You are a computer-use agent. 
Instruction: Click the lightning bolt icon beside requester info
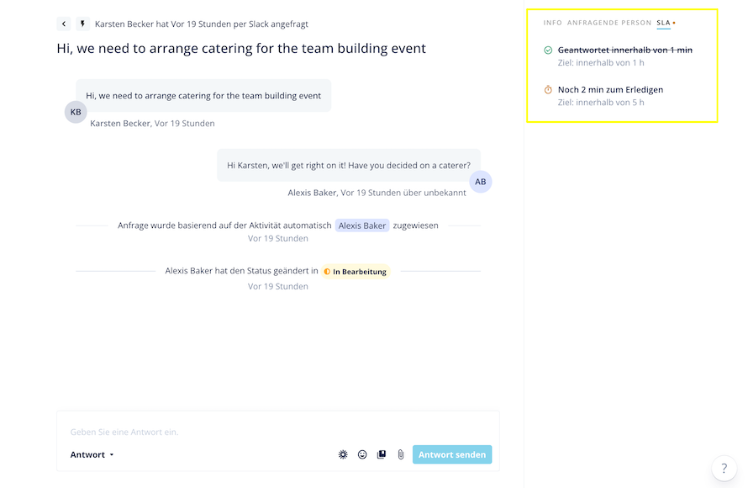point(82,24)
